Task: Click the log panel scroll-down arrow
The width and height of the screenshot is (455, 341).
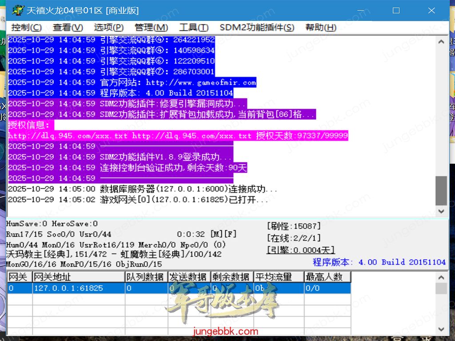Action: 441,211
